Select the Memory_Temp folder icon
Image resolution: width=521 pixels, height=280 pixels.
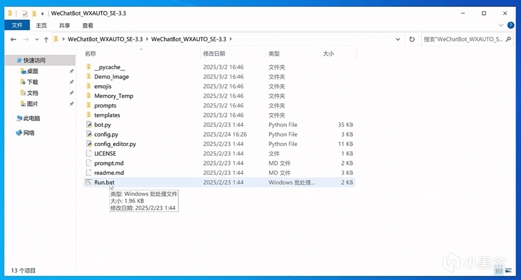(x=89, y=96)
